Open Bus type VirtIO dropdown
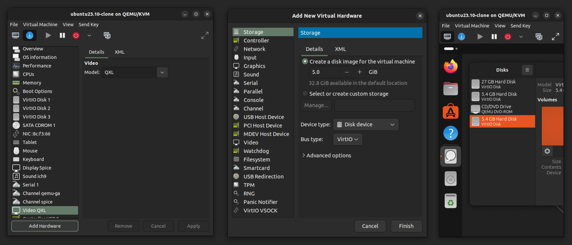Viewport: 572px width, 245px height. 348,139
